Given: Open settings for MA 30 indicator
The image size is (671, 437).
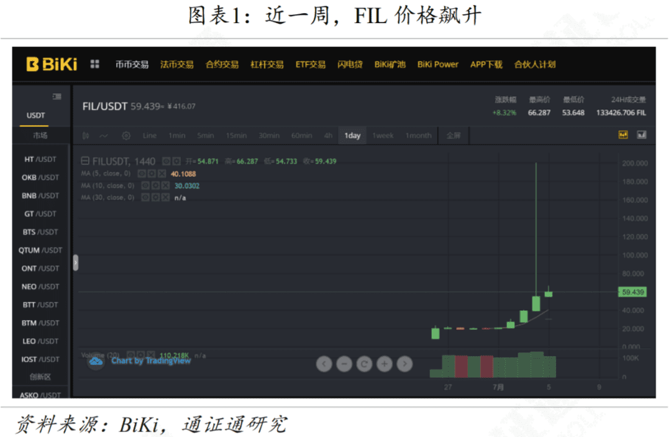Looking at the screenshot, I should tap(156, 197).
